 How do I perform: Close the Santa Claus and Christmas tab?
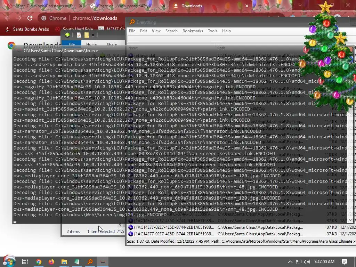point(81,6)
